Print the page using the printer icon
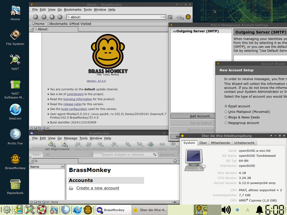This screenshot has height=215, width=287. tap(179, 17)
